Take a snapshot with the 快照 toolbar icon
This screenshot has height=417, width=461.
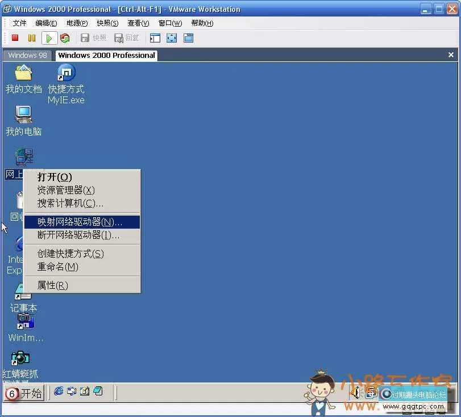(x=93, y=37)
